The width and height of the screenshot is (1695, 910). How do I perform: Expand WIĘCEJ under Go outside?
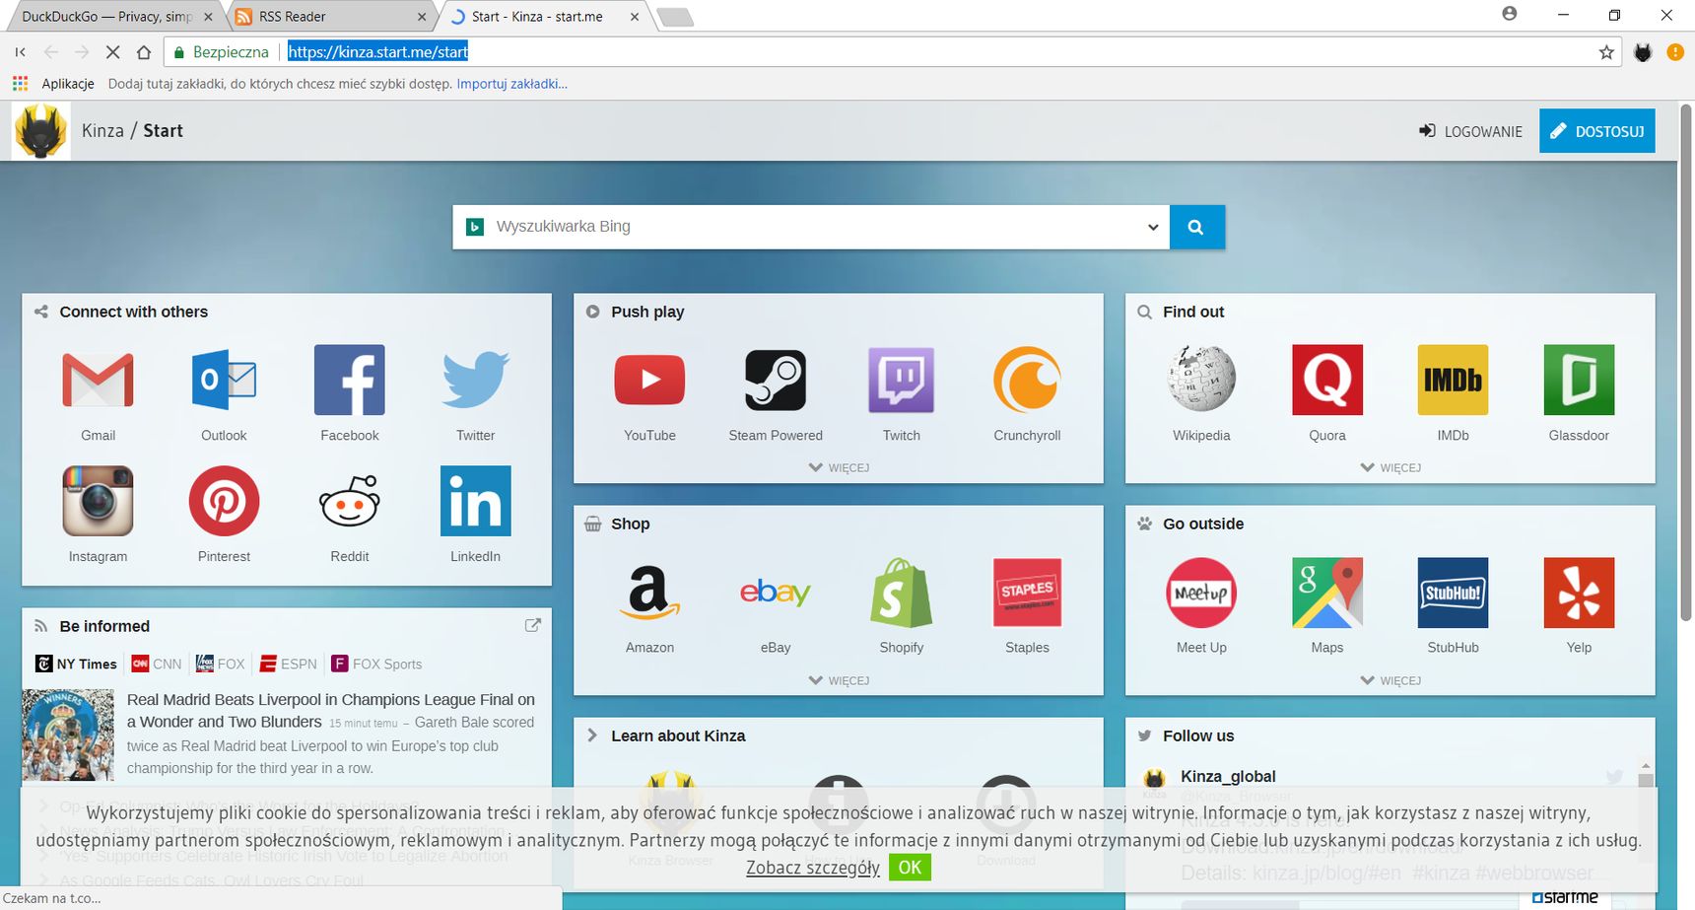click(1390, 680)
